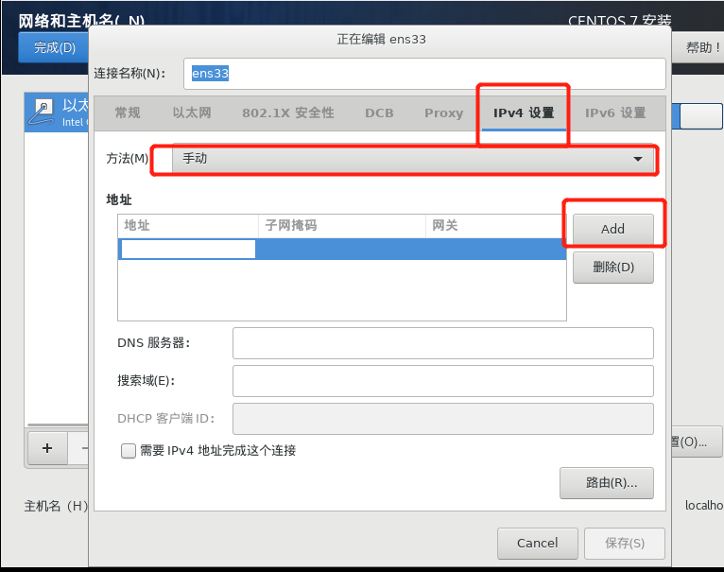Switch to the Proxy tab
Screen dimensions: 724x572
coord(443,113)
